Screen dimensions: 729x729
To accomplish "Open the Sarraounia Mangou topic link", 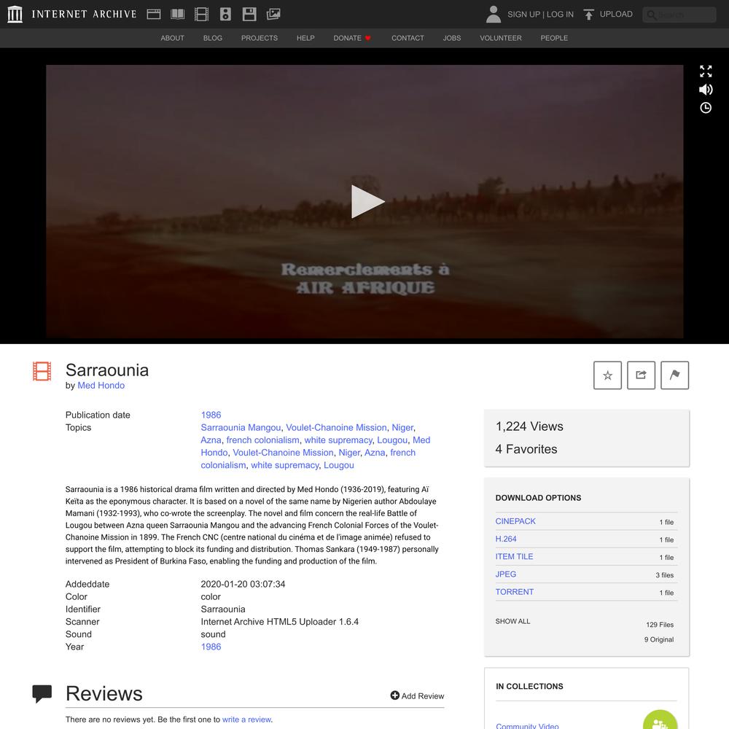I will click(x=241, y=427).
